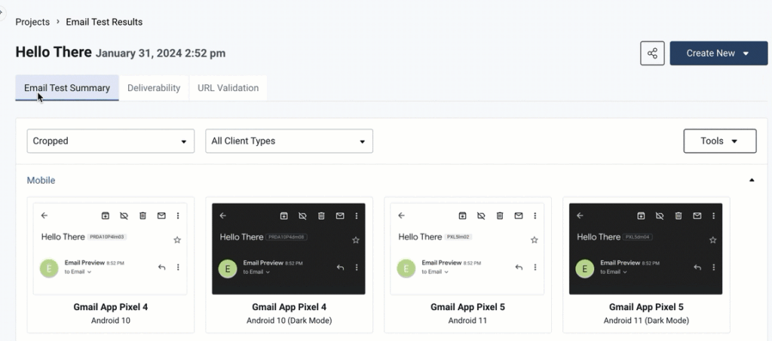The height and width of the screenshot is (341, 772).
Task: Click trash icon in Pixel 4 Dark Mode preview
Action: coord(321,215)
